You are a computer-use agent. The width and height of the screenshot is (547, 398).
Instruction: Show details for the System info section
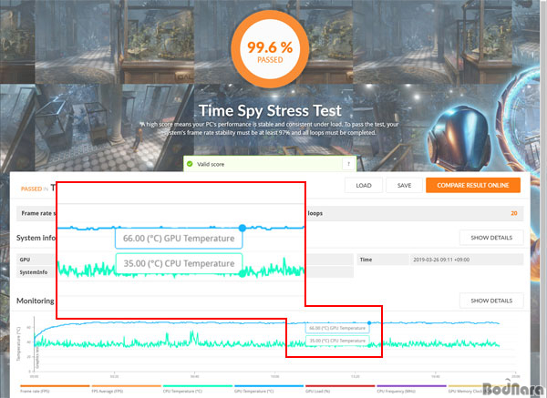point(491,238)
